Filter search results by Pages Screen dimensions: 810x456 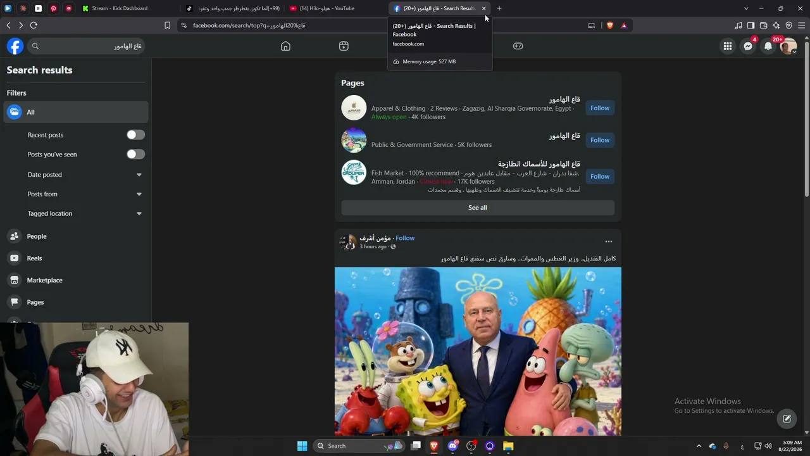(x=76, y=302)
